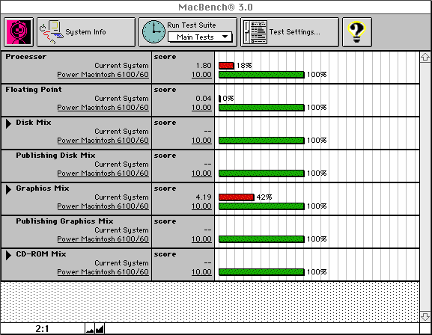
Task: Select the Publishing Graphics Mix heading
Action: click(64, 221)
